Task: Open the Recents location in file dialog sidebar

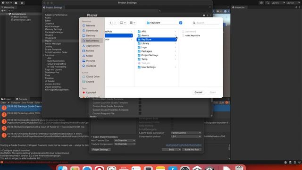Action: coord(91,25)
